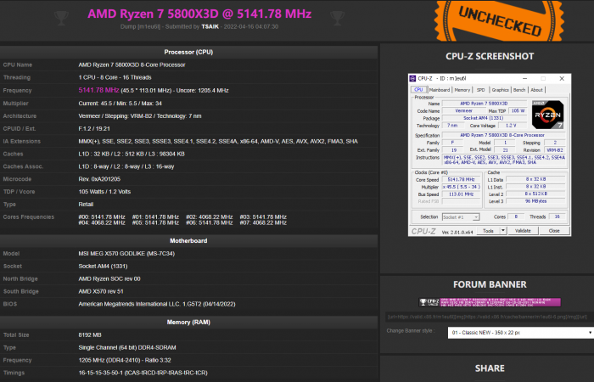Switch to the Memory tab in CPU-Z
This screenshot has height=382, width=594.
click(462, 89)
